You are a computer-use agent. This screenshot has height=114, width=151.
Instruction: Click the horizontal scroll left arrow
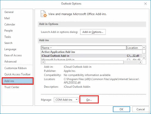coord(43,62)
